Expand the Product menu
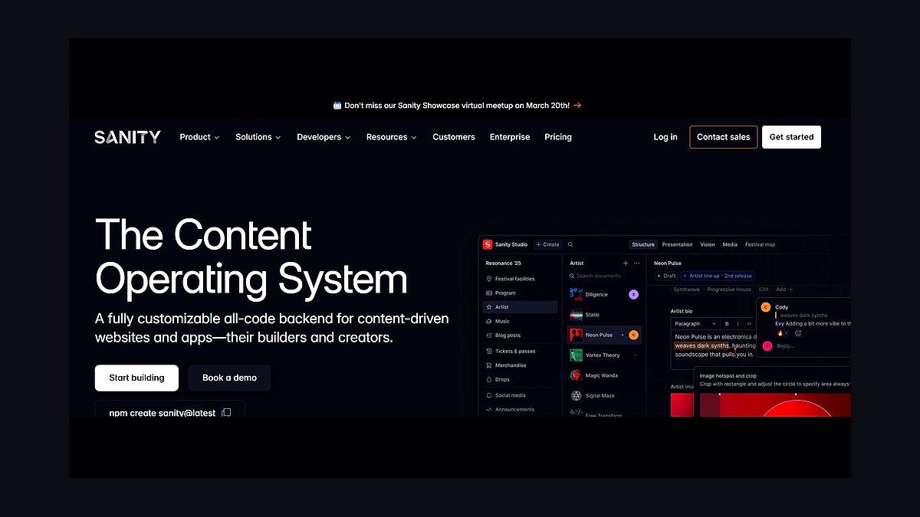This screenshot has height=517, width=920. click(199, 137)
